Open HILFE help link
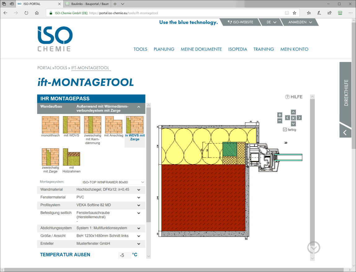The height and width of the screenshot is (272, 356). click(x=294, y=97)
